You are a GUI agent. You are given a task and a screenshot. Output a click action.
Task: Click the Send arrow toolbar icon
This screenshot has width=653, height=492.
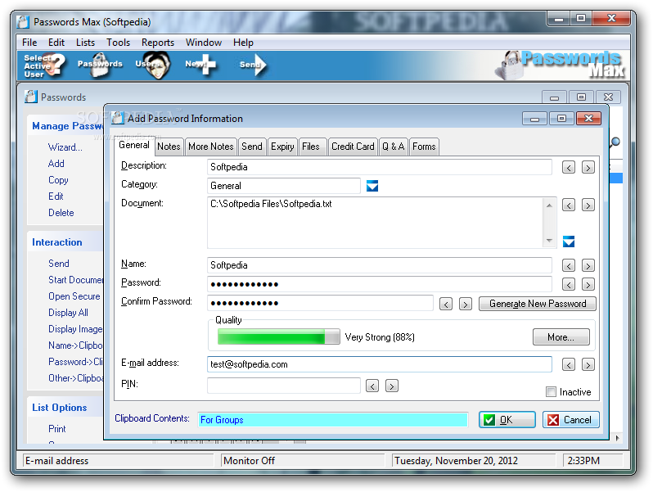(253, 65)
